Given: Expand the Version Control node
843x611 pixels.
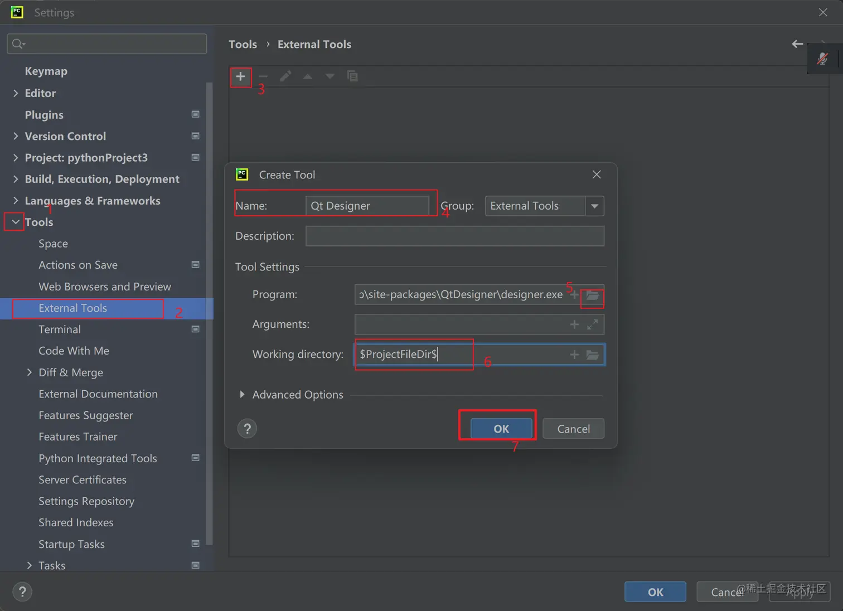Looking at the screenshot, I should coord(16,136).
